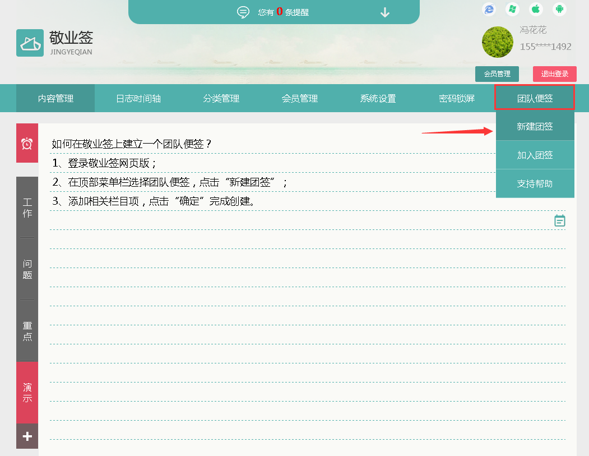This screenshot has height=456, width=589.
Task: Select 支持帮助 from the dropdown
Action: [535, 183]
